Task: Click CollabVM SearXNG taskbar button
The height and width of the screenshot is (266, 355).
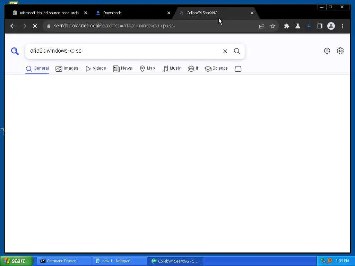Action: (175, 261)
